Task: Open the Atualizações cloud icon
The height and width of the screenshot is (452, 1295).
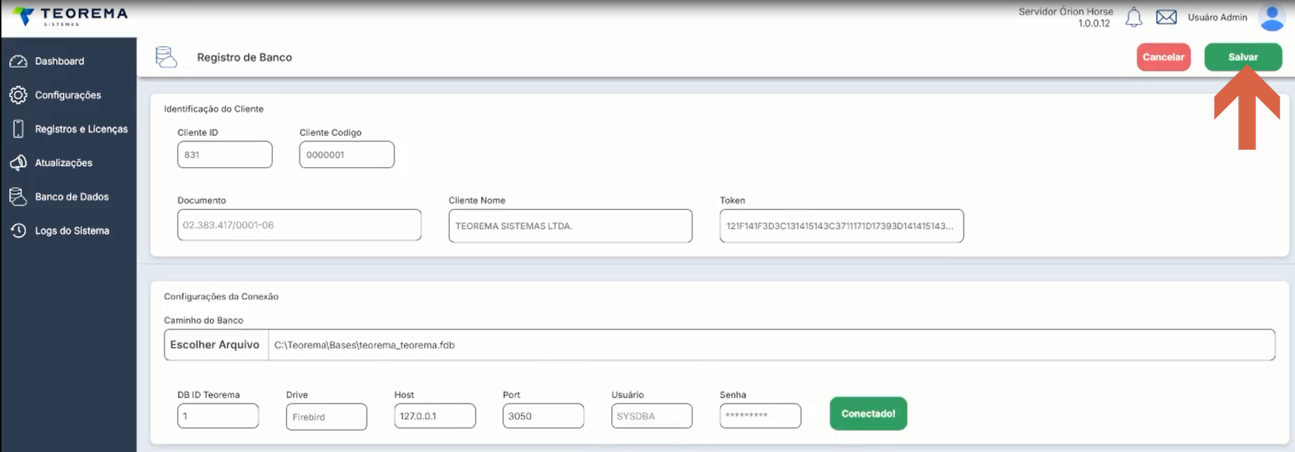Action: tap(18, 163)
